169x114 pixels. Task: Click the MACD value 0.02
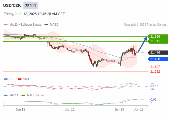[153, 100]
